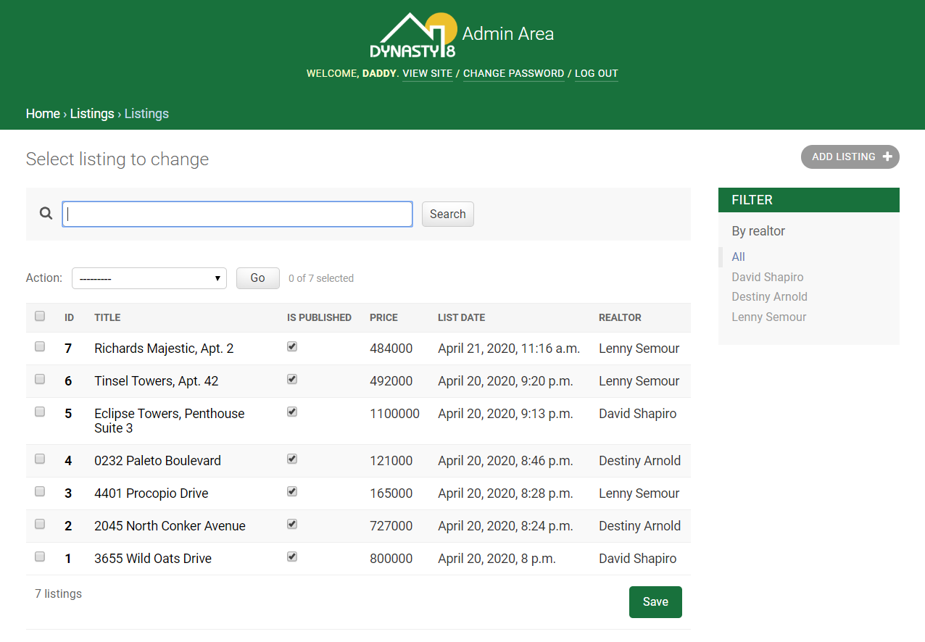The width and height of the screenshot is (925, 642).
Task: Click LOG OUT
Action: [596, 73]
